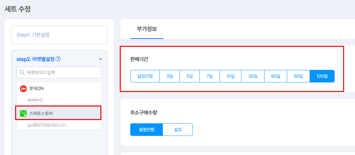The image size is (355, 155).
Task: Click the search magnifier icon
Action: coord(22,73)
